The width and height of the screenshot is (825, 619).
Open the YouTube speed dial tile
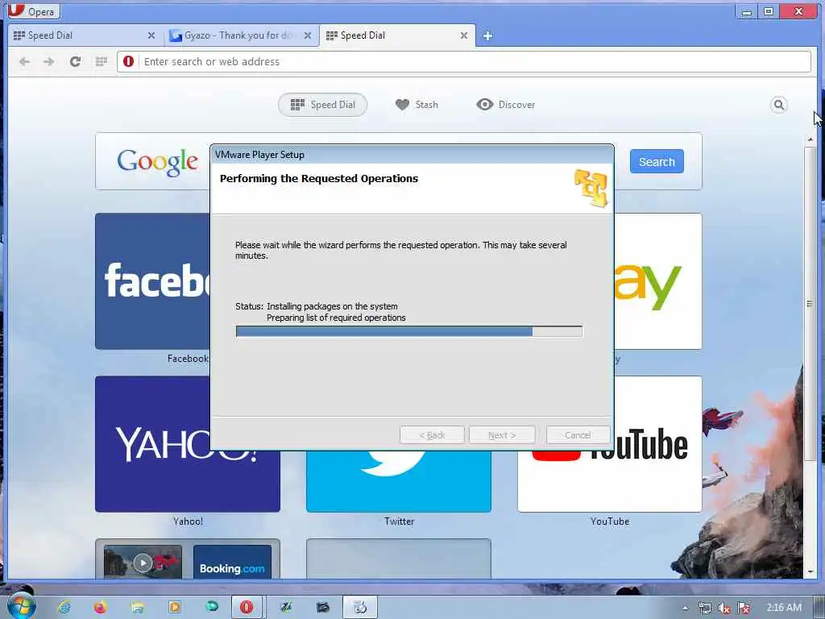tap(609, 482)
